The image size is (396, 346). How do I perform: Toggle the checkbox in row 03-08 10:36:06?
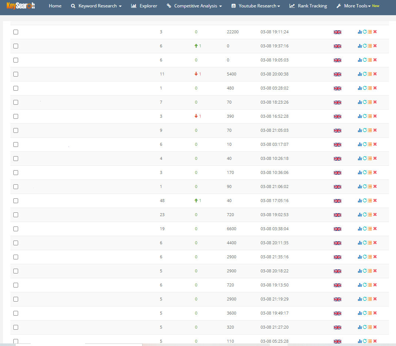coord(16,173)
